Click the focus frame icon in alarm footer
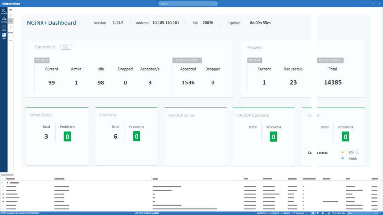Screen dimensions: 383x215 (x=329, y=213)
